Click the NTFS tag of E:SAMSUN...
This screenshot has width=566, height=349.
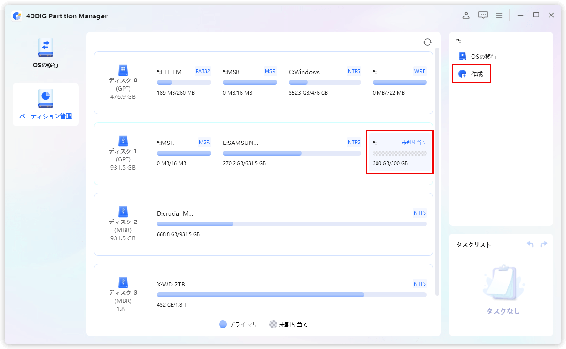pos(354,142)
